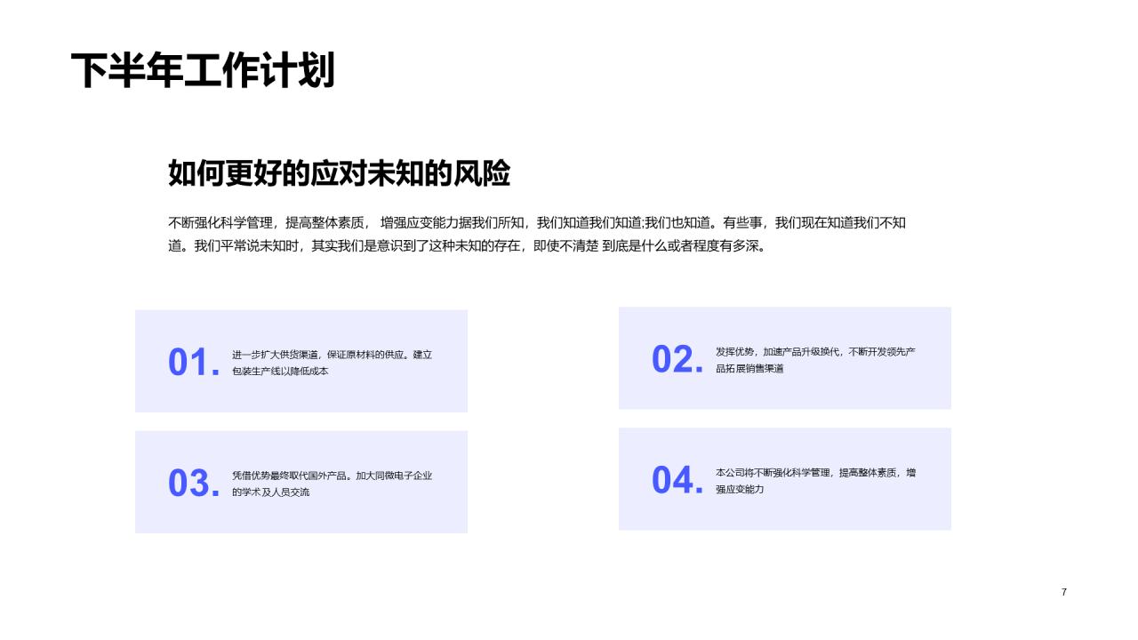Select the number 01.
The width and height of the screenshot is (1138, 640).
(x=194, y=362)
